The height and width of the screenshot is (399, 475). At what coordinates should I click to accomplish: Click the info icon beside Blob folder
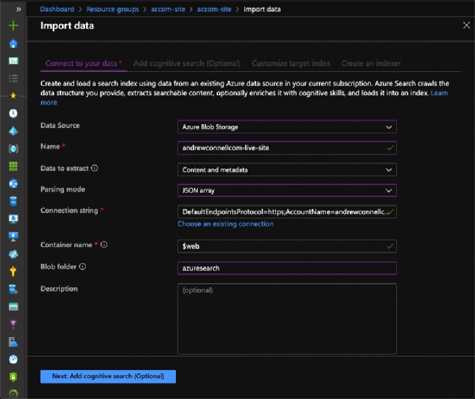coord(83,266)
